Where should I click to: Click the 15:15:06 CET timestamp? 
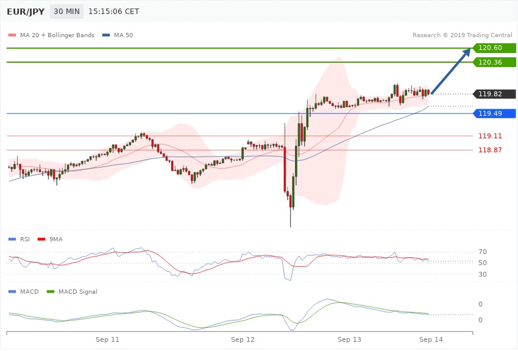tap(113, 12)
